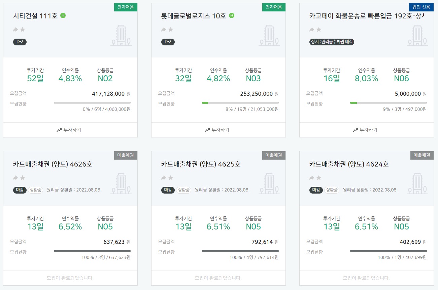Open 롯데글로벌로지스 10호 product title
438x290 pixels.
pos(194,16)
